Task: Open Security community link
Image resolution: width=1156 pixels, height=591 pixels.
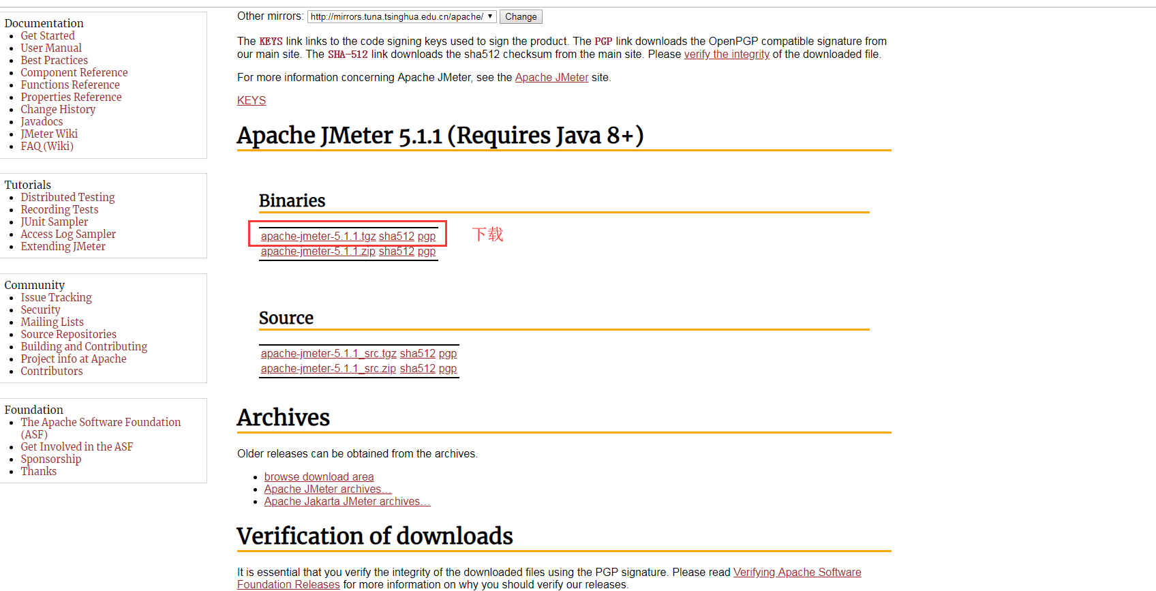Action: click(x=40, y=309)
